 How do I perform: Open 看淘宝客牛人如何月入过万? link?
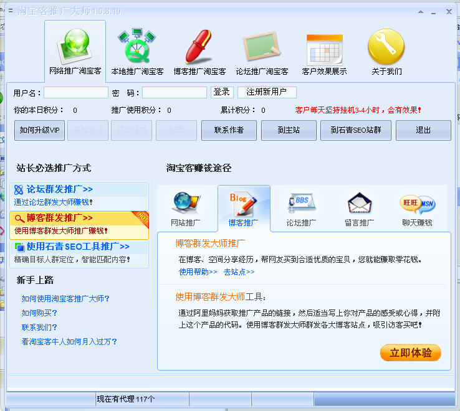click(69, 341)
